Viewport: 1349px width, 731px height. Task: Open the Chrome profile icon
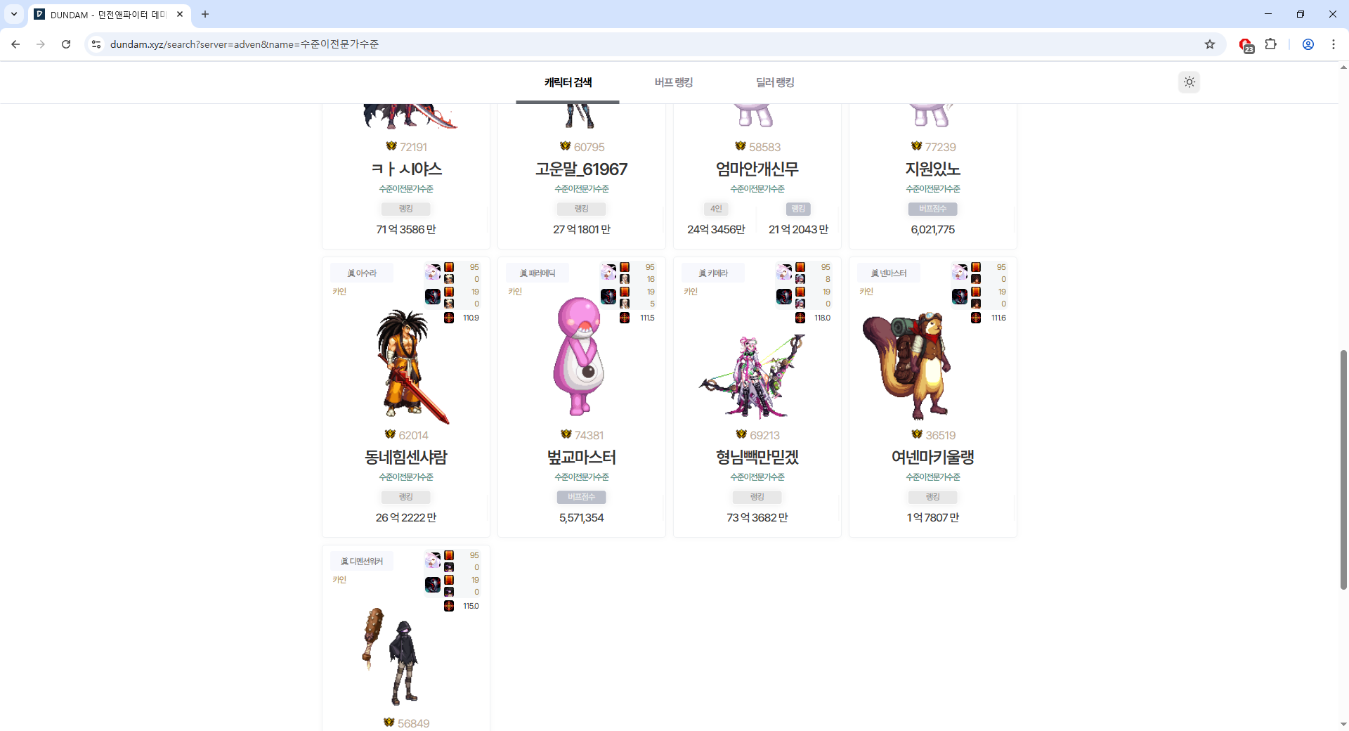(1308, 44)
